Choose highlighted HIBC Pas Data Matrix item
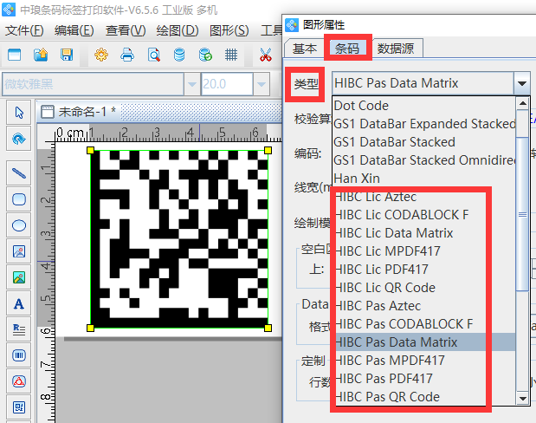Viewport: 536px width, 423px height. 424,342
